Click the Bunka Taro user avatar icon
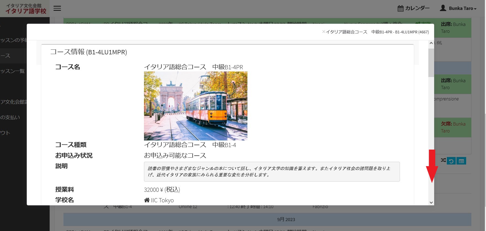This screenshot has height=231, width=486. point(443,8)
